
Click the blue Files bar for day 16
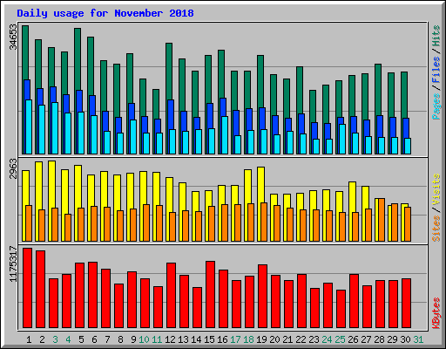pyautogui.click(x=223, y=107)
